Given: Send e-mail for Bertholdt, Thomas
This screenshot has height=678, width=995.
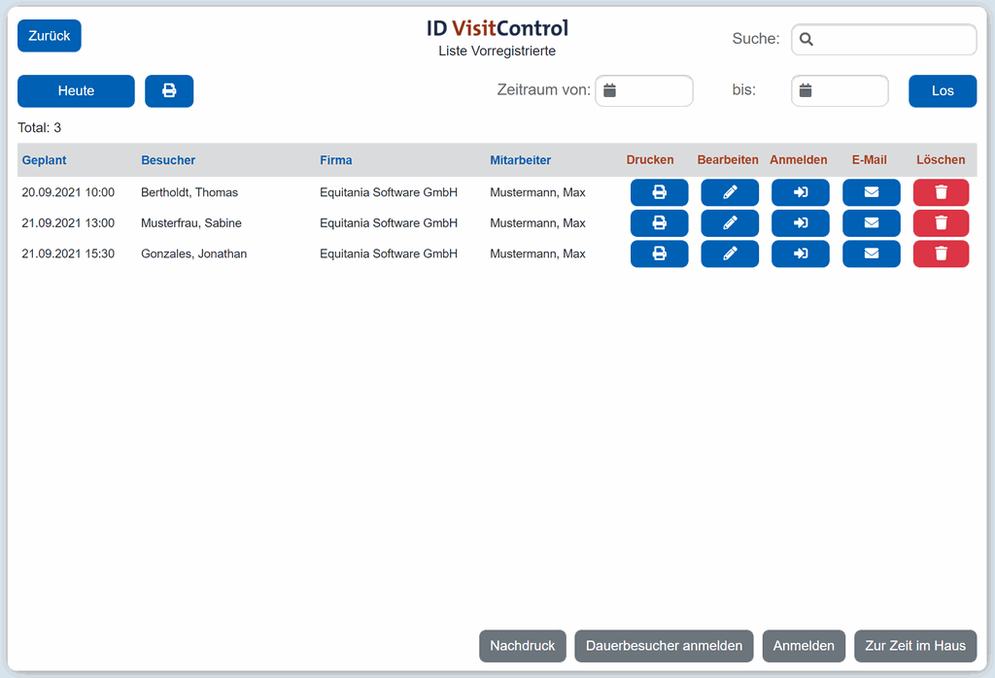Looking at the screenshot, I should (872, 192).
